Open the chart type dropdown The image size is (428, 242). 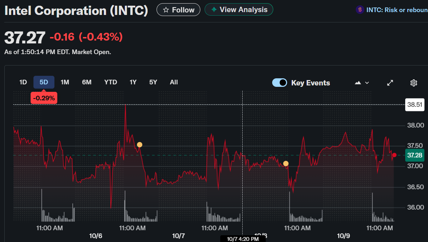pos(362,83)
